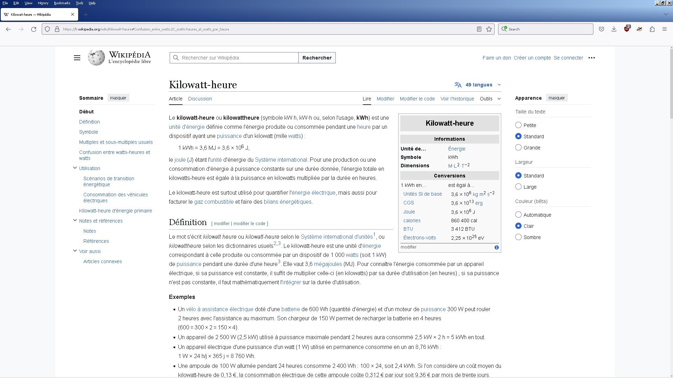This screenshot has width=673, height=378.
Task: Select Large width option
Action: (x=518, y=187)
